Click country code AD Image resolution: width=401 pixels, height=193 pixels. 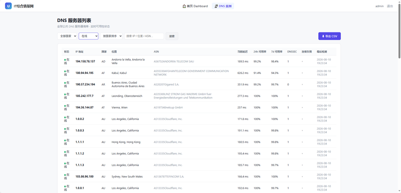pos(103,61)
